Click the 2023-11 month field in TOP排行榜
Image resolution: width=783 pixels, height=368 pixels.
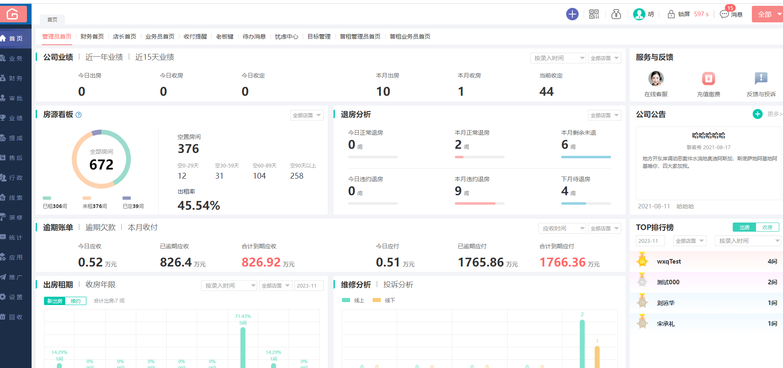(650, 241)
